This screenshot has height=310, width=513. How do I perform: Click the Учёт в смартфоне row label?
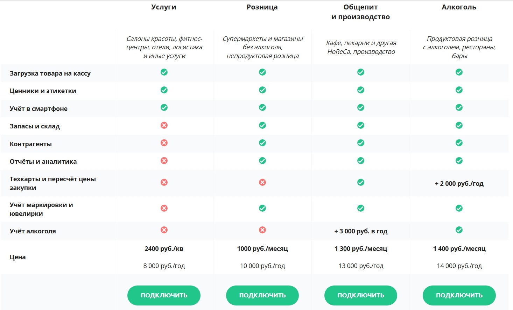[x=38, y=109]
